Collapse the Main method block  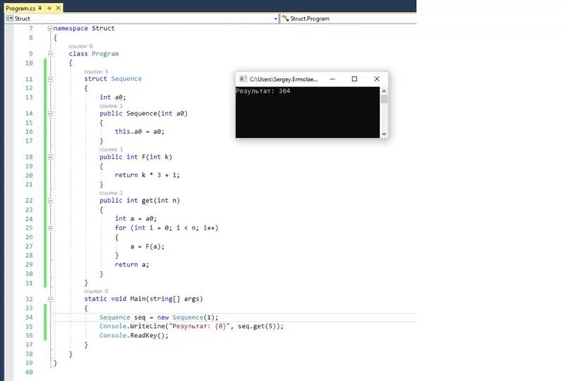50,299
